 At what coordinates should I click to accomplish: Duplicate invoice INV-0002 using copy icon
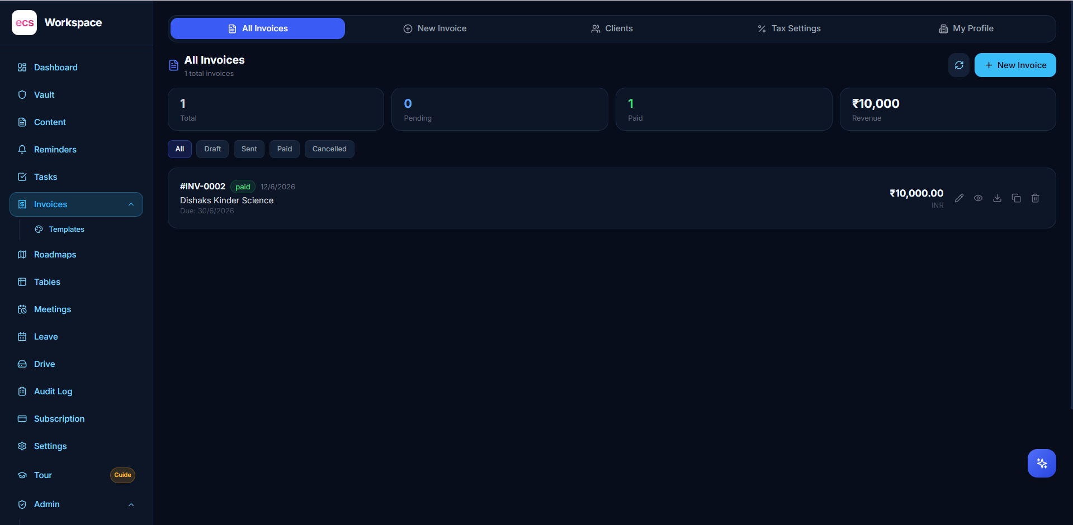pyautogui.click(x=1016, y=198)
